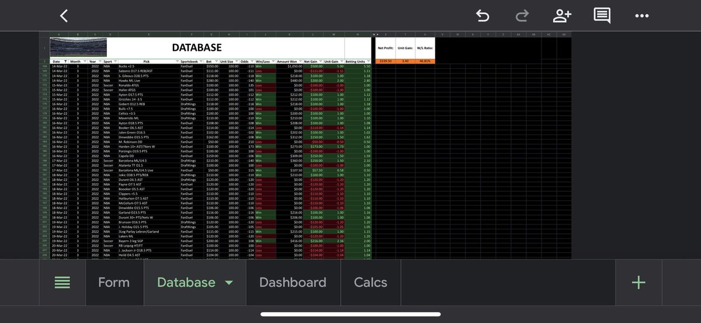Select the 'W/L Ratio:' label cell
This screenshot has height=323, width=701.
[425, 48]
